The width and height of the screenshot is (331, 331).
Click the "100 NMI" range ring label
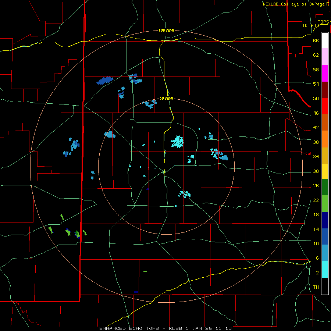166,31
